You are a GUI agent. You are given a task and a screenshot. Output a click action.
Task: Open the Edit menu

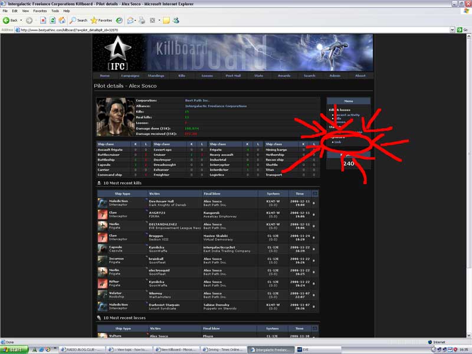tap(15, 11)
